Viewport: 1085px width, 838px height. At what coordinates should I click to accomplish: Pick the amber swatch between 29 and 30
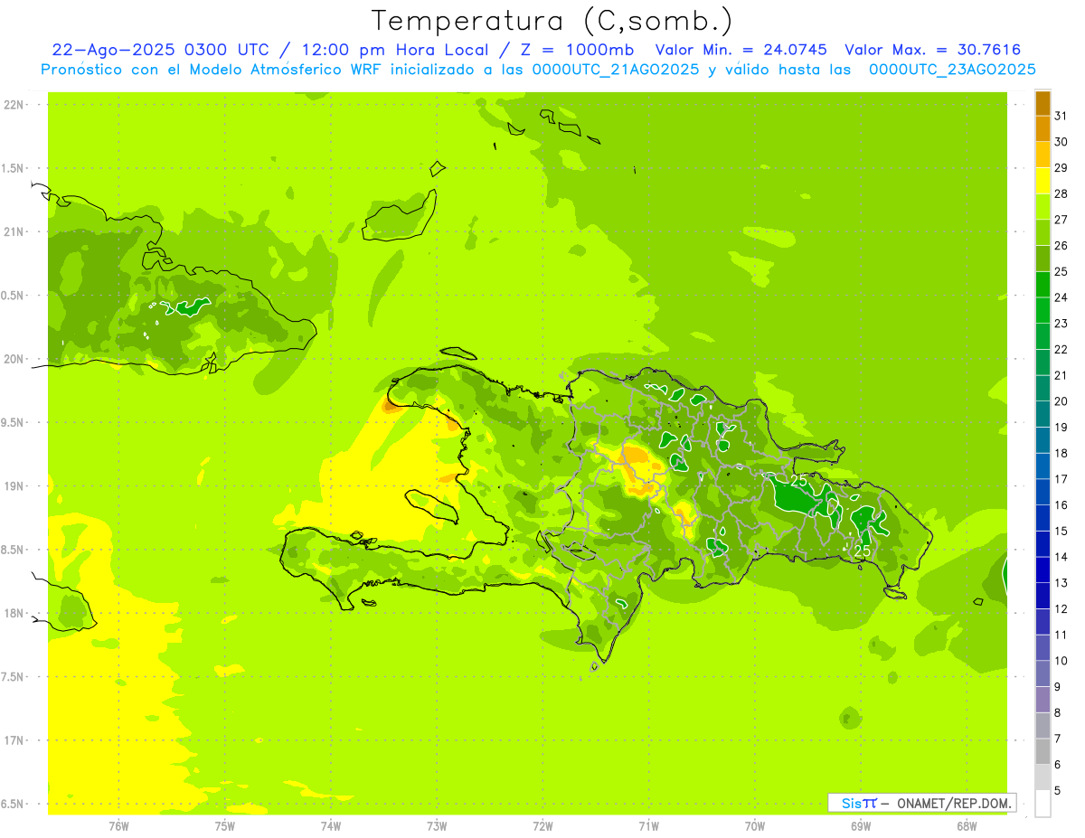(1043, 155)
